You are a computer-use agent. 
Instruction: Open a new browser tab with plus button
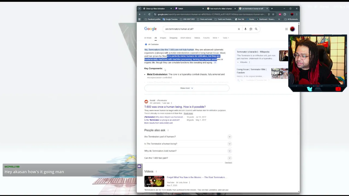click(x=272, y=8)
